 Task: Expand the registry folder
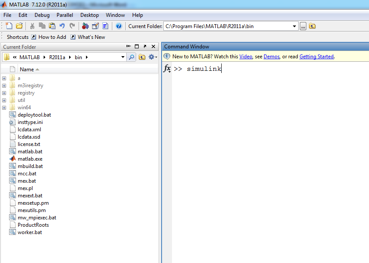point(4,93)
